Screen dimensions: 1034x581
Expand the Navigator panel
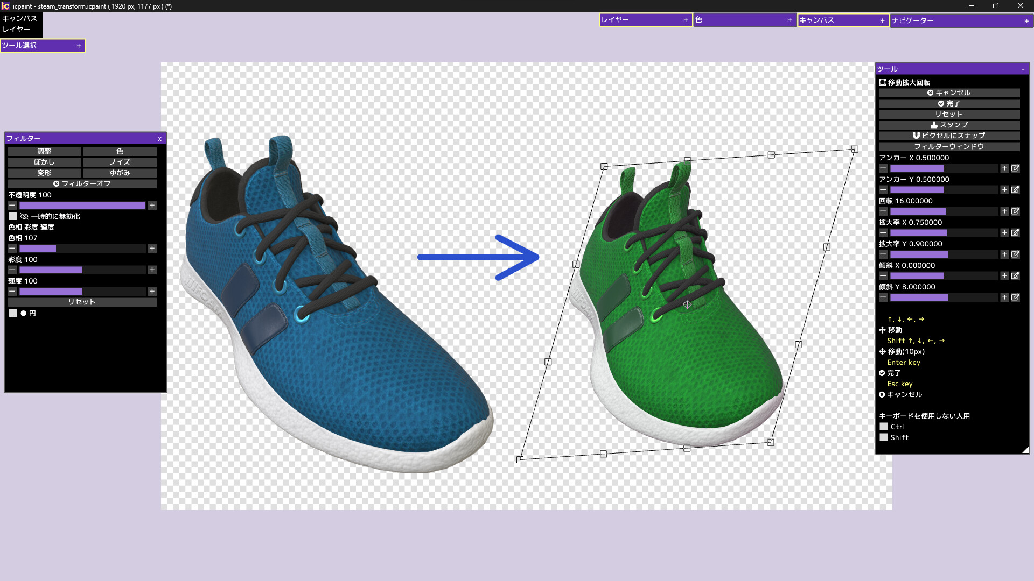pyautogui.click(x=1026, y=21)
